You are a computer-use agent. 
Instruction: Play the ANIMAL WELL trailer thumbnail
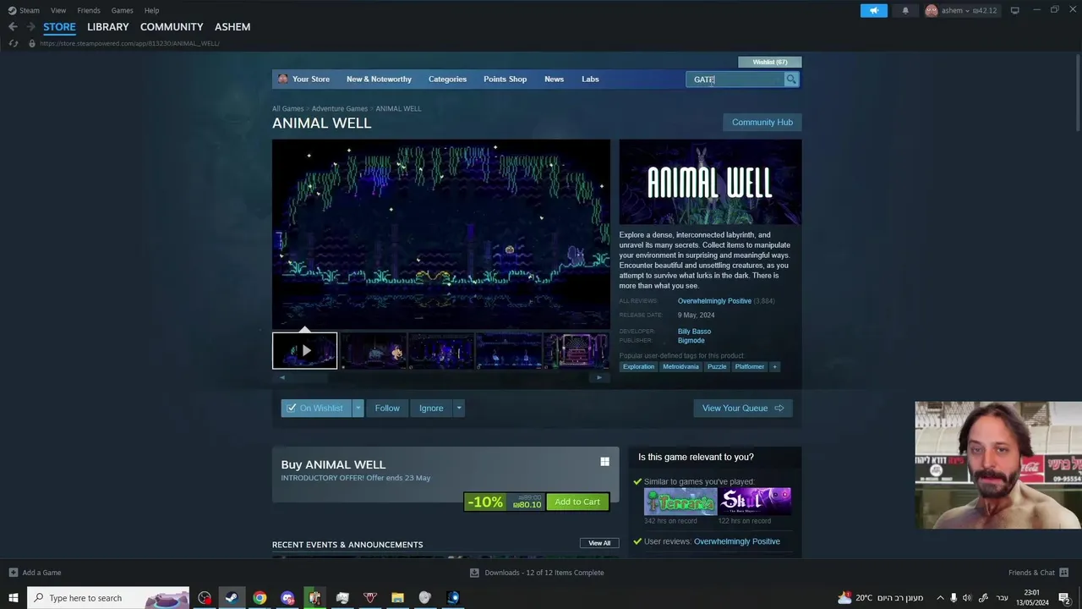(304, 350)
